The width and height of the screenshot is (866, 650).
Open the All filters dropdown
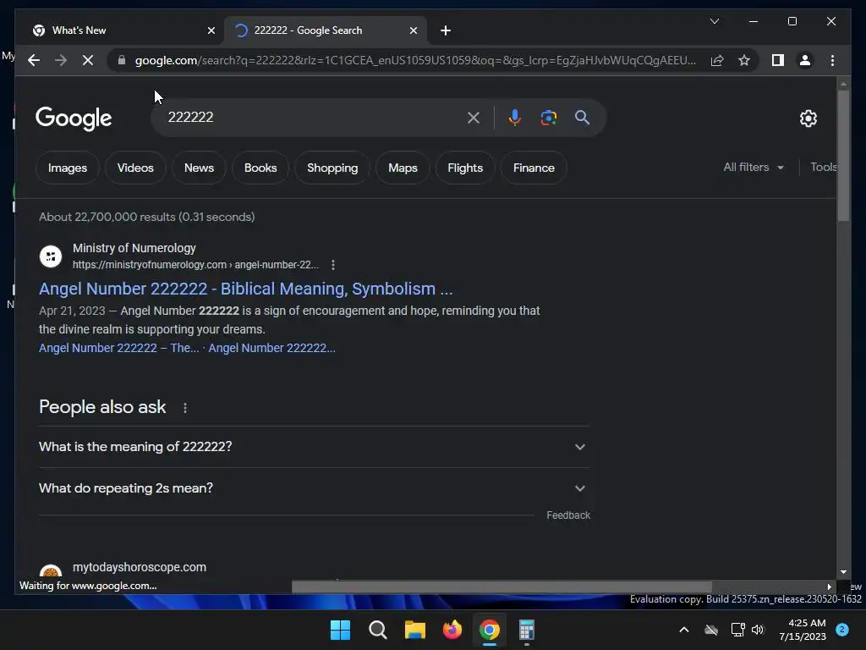click(754, 167)
